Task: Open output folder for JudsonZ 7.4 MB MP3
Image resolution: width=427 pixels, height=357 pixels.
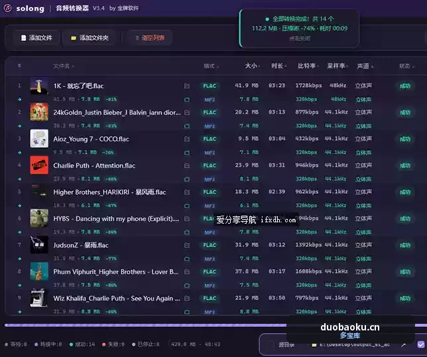Action: (x=187, y=259)
